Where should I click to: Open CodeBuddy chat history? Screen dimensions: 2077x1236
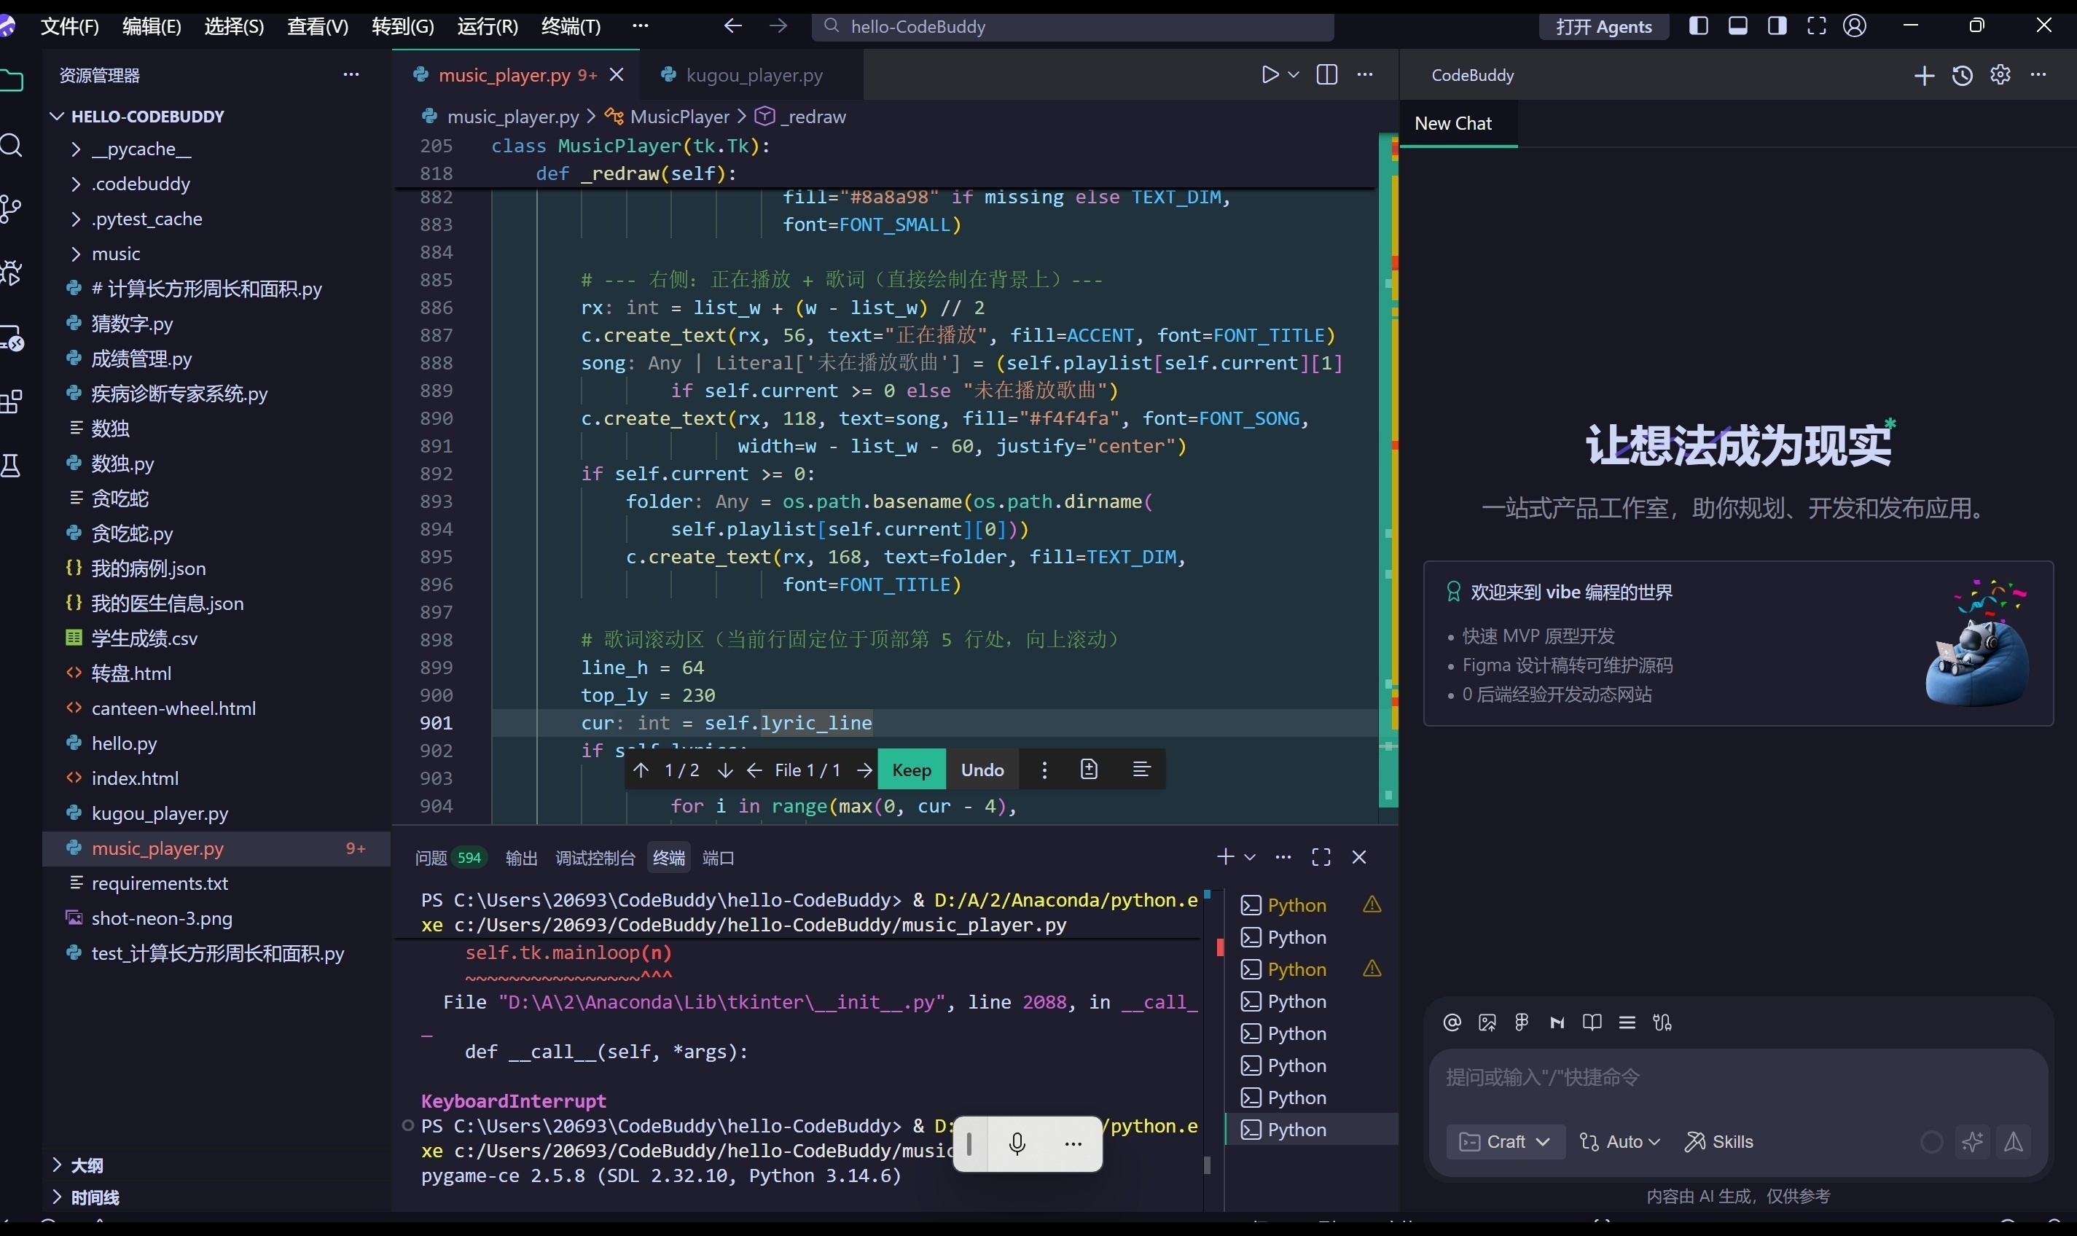click(x=1962, y=76)
